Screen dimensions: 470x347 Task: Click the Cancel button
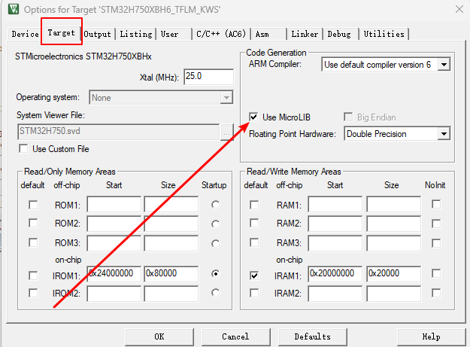point(235,336)
